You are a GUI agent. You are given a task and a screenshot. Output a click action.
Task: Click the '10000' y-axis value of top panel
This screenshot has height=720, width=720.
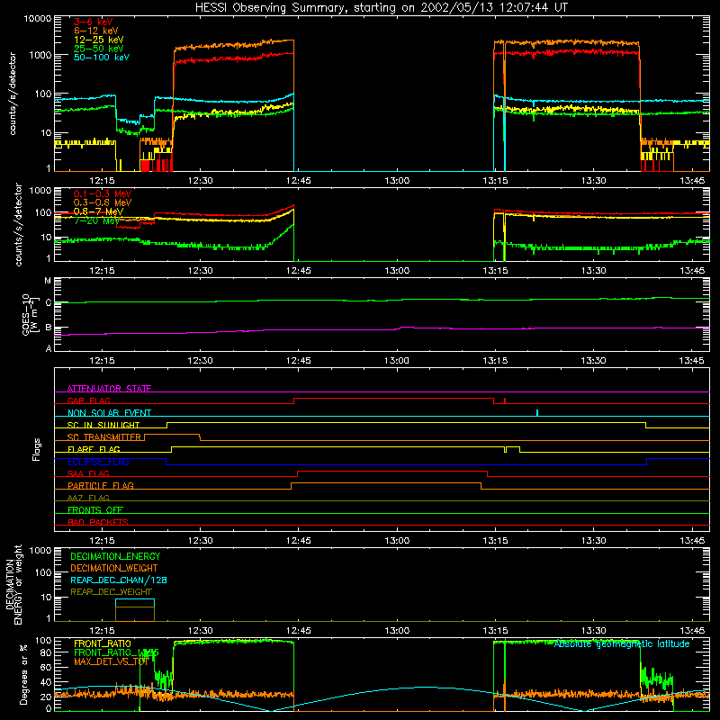pos(38,18)
